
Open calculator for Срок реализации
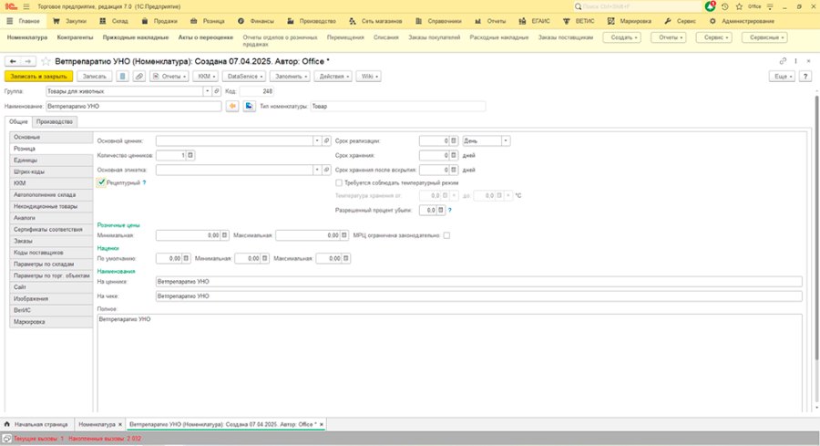(454, 140)
